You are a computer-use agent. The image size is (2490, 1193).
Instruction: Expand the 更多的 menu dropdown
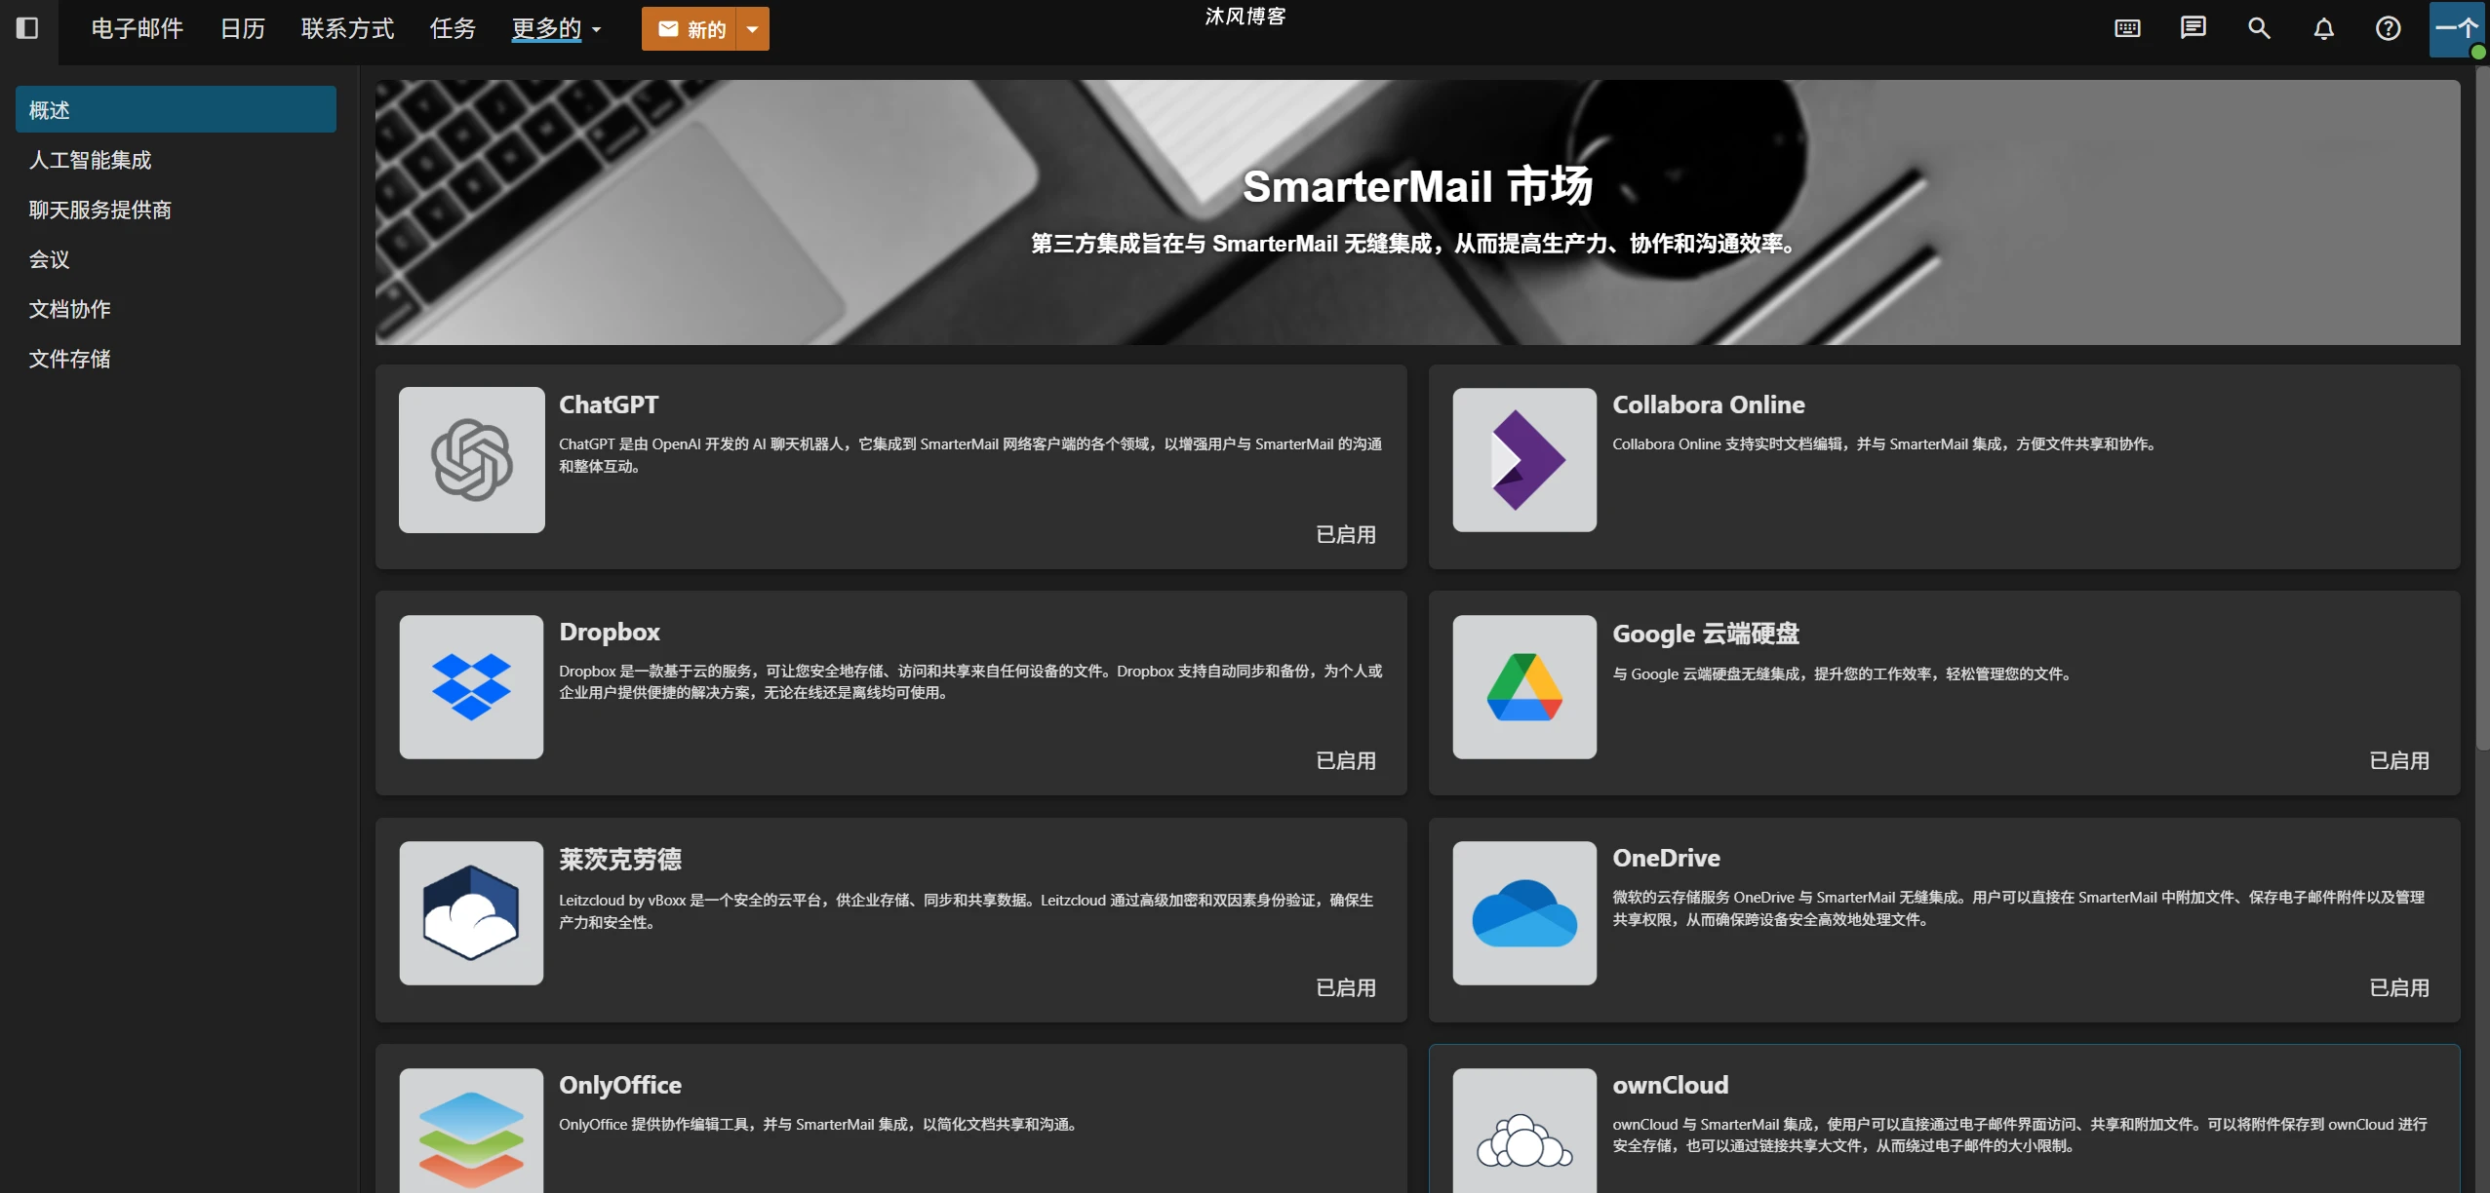click(556, 28)
